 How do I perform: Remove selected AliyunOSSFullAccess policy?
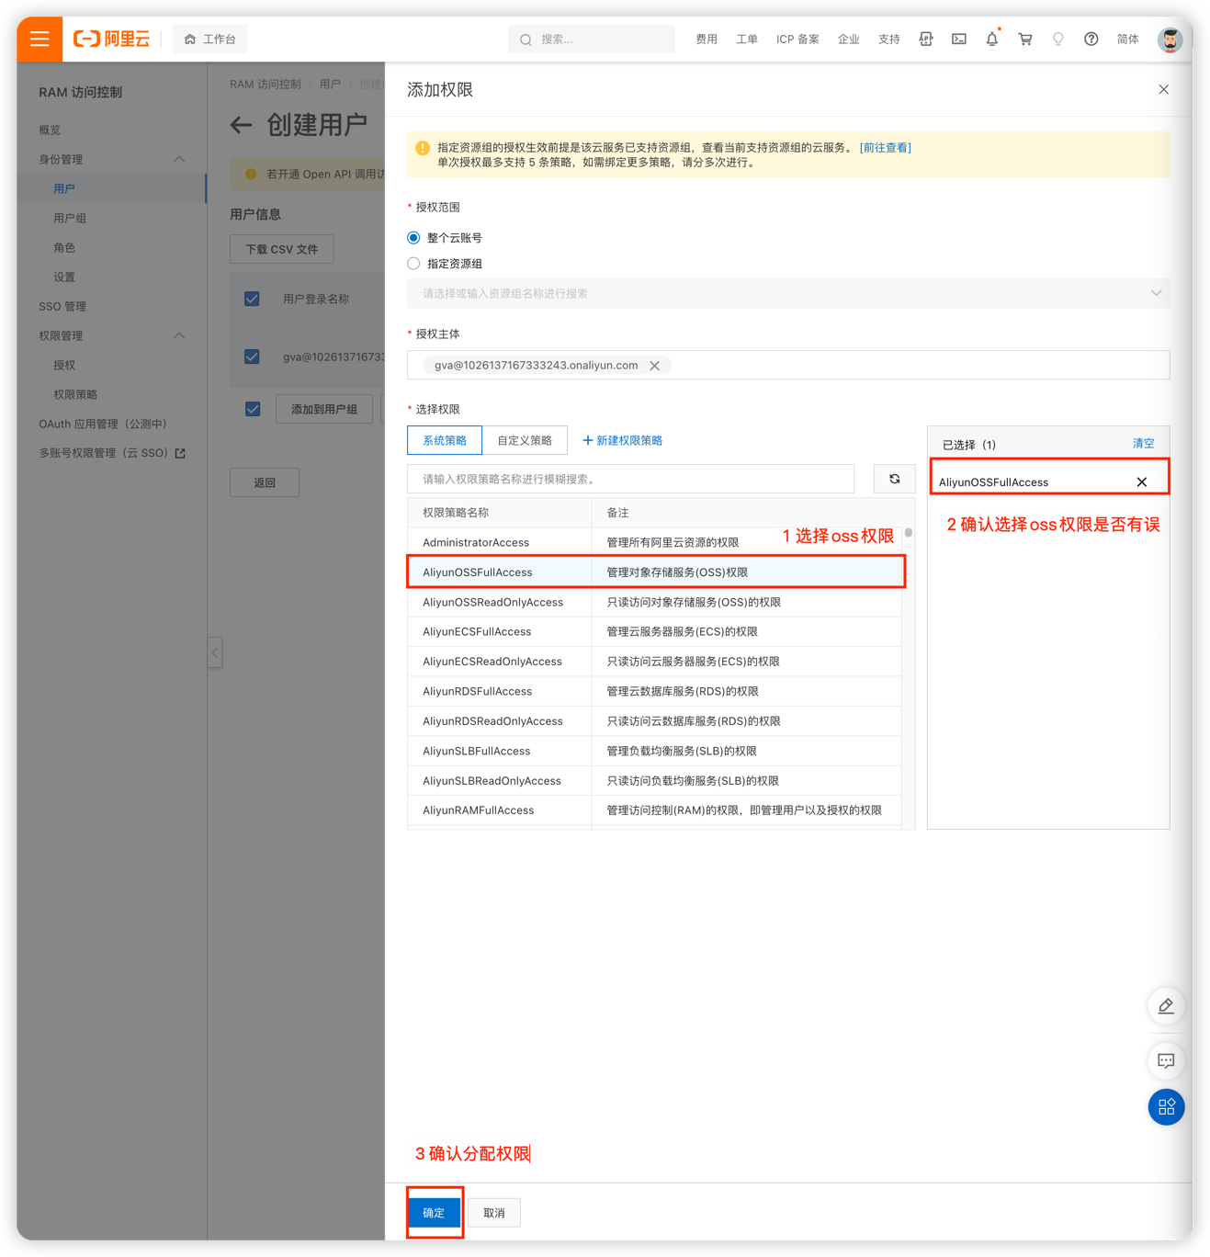[x=1141, y=482]
